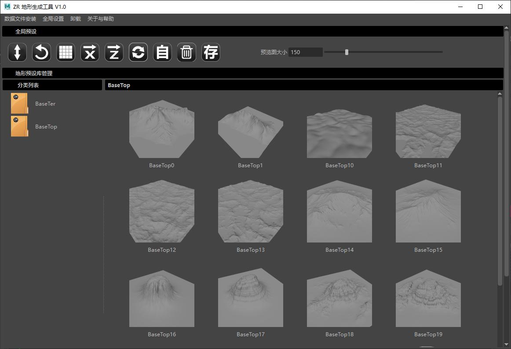
Task: Click the up-down double arrow icon
Action: click(17, 52)
